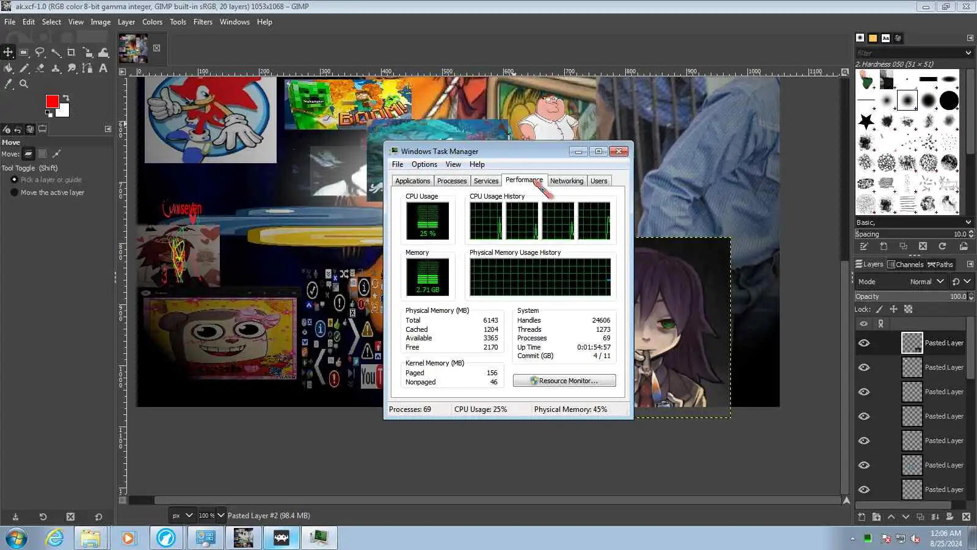Open the Services tab in Task Manager

click(486, 181)
